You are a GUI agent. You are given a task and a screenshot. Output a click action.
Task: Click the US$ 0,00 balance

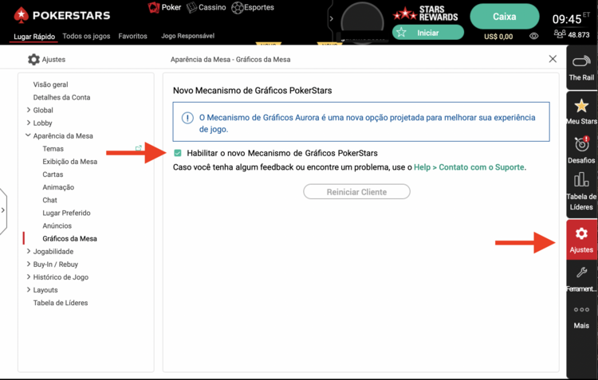point(498,37)
